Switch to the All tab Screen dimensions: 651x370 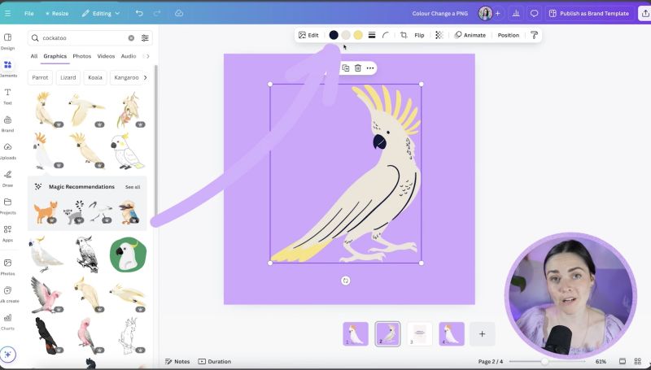(x=34, y=56)
